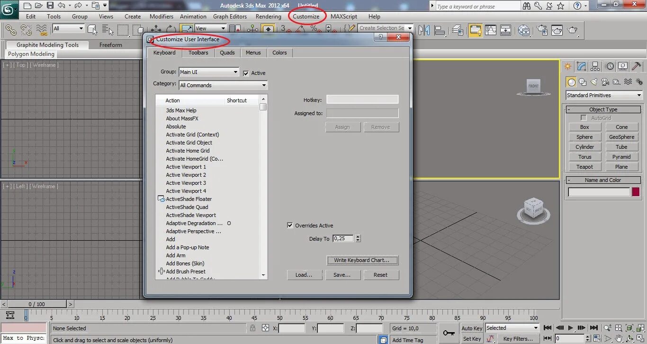647x344 pixels.
Task: Switch to the Colors tab
Action: (x=279, y=53)
